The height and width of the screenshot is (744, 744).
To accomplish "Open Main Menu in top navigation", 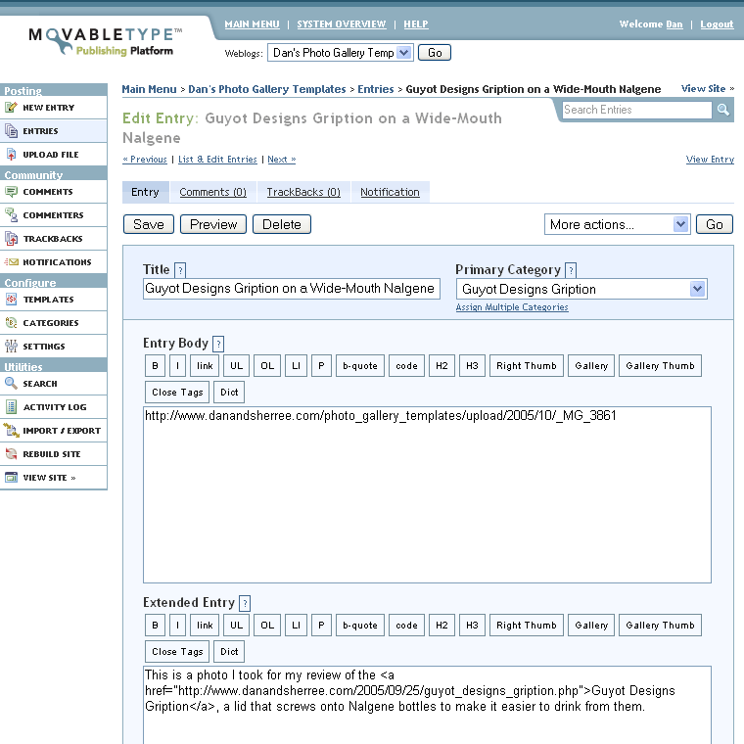I will point(252,24).
